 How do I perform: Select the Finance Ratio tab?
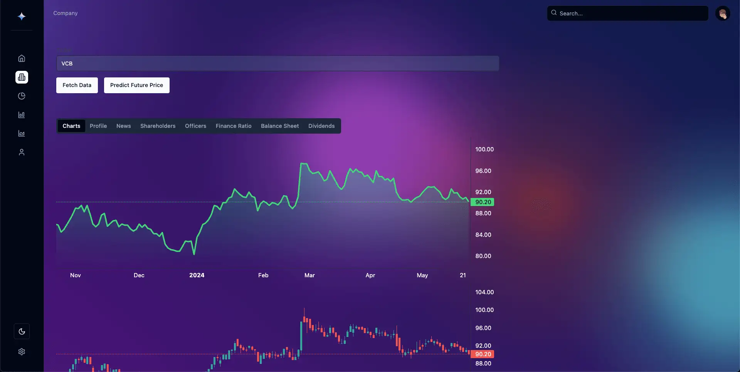234,126
